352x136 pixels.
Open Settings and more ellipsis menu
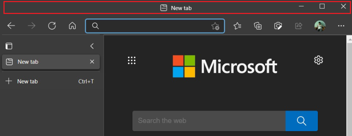tap(341, 26)
